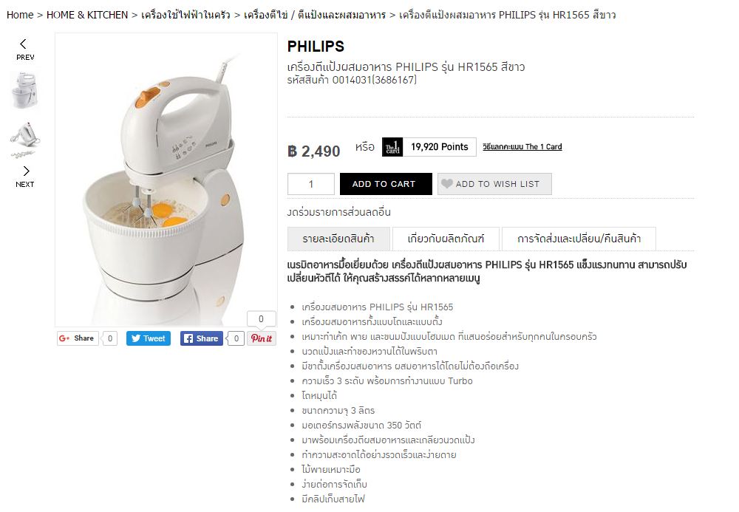Open the HOME & KITCHEN breadcrumb
Image resolution: width=739 pixels, height=512 pixels.
tap(87, 15)
